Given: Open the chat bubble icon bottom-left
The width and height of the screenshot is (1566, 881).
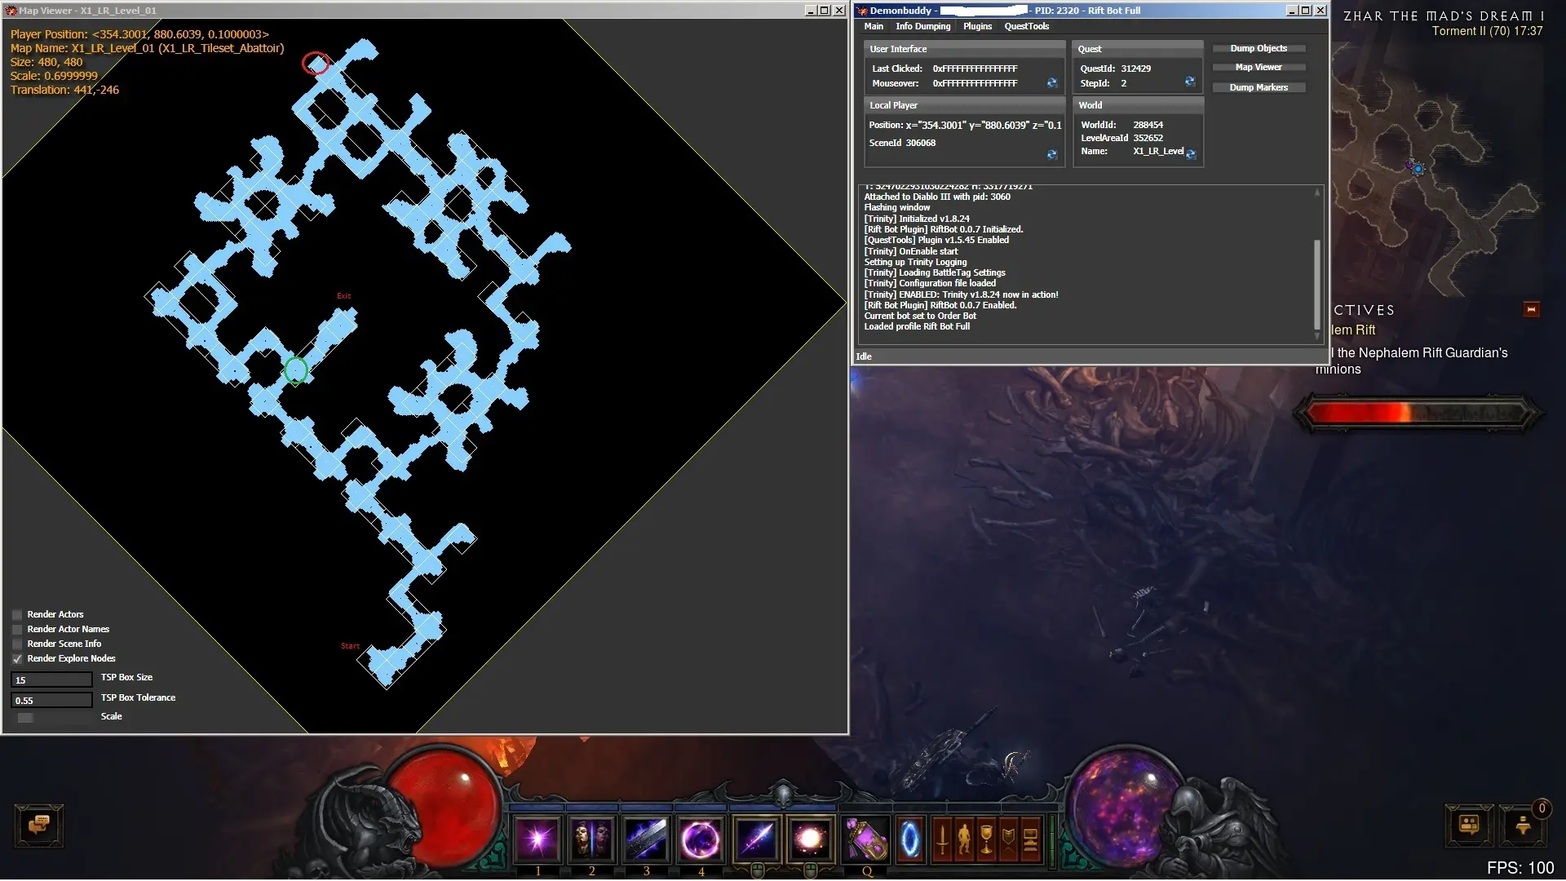Looking at the screenshot, I should [x=38, y=826].
